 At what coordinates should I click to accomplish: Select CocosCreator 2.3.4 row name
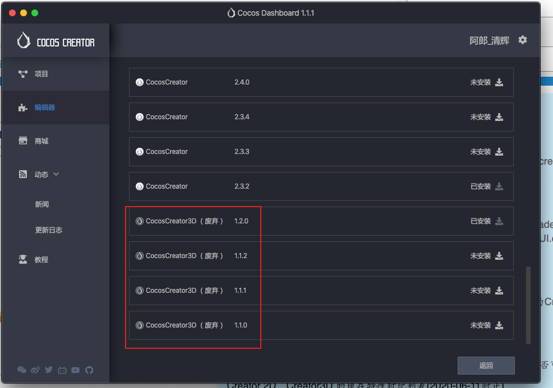pyautogui.click(x=167, y=117)
